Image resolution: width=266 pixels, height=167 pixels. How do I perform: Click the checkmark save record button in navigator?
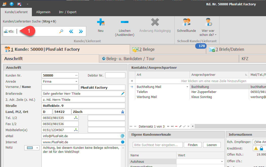pyautogui.click(x=184, y=127)
